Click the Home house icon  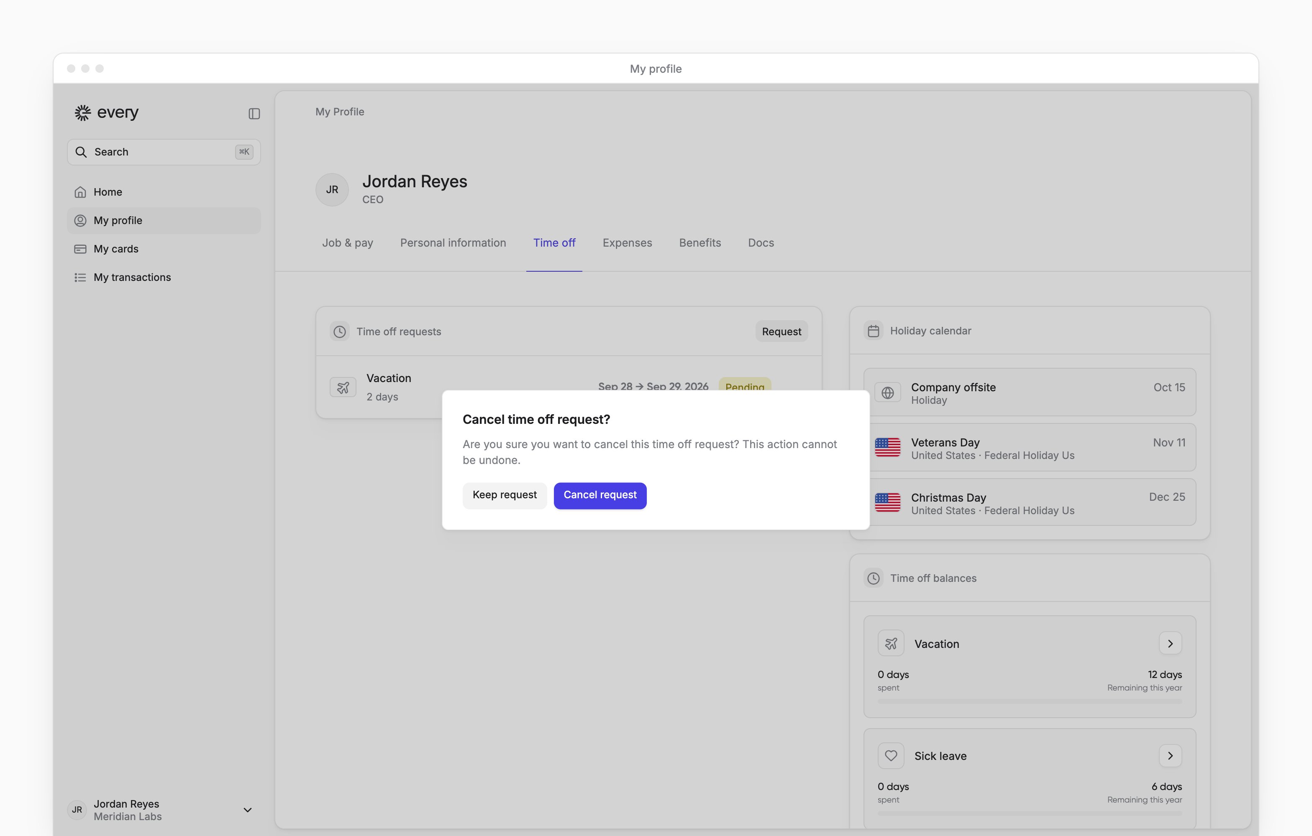[x=80, y=191]
